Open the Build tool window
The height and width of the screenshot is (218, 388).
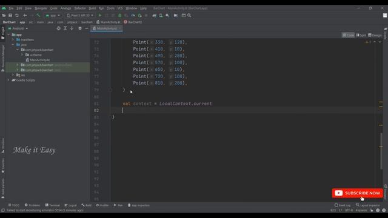point(86,205)
